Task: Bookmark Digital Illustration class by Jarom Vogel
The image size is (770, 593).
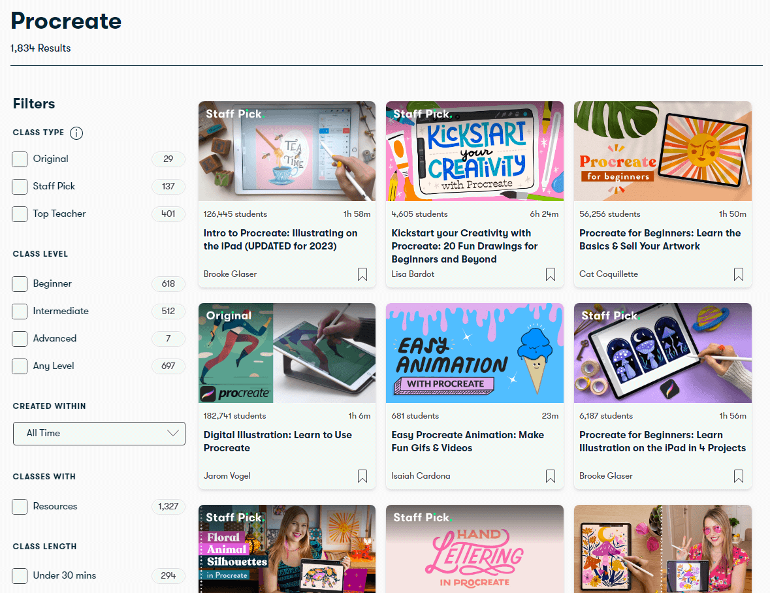Action: (x=362, y=476)
